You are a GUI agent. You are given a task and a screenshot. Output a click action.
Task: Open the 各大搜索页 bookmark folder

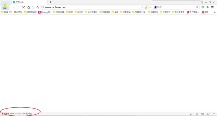178,12
